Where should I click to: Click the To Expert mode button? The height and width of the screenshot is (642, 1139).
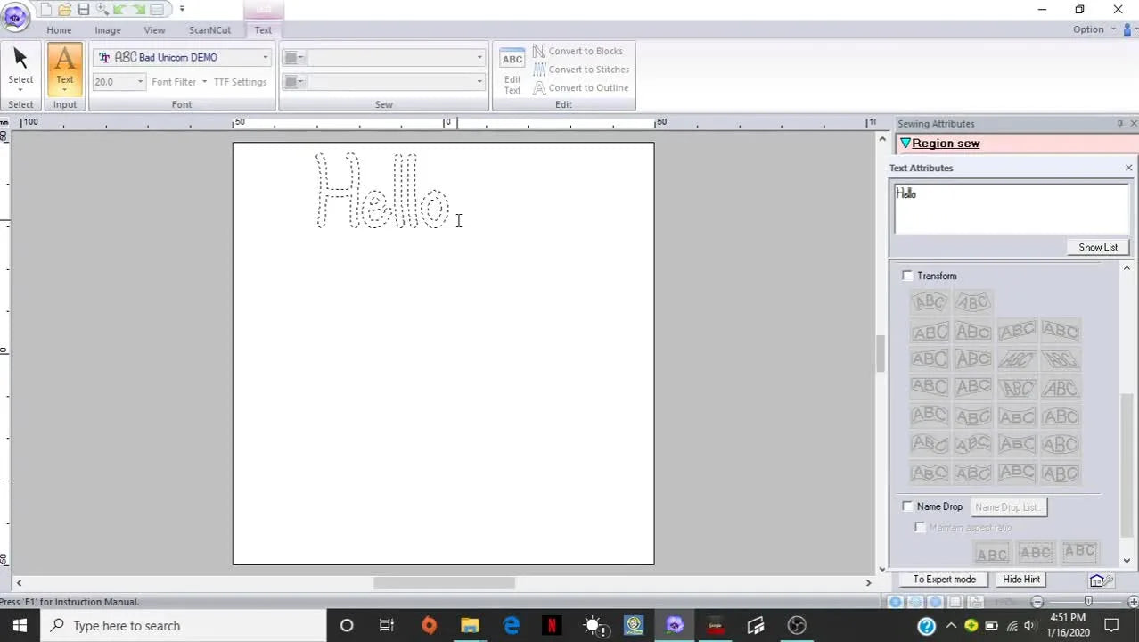pyautogui.click(x=944, y=579)
